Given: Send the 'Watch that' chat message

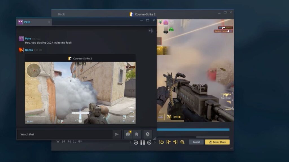Looking at the screenshot, I should pos(117,134).
